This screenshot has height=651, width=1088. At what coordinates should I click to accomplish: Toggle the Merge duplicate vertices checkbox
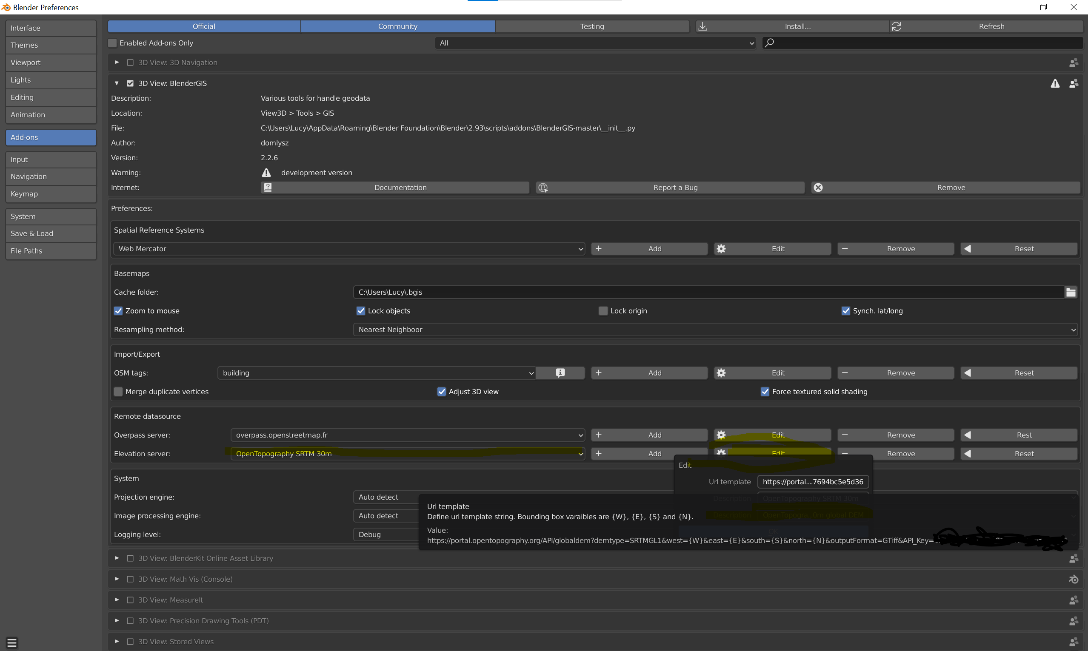pyautogui.click(x=118, y=391)
